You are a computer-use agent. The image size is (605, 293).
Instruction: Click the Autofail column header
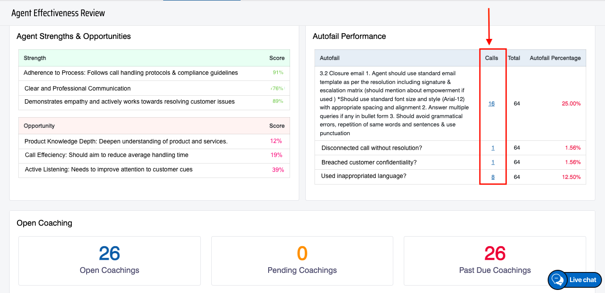[329, 58]
